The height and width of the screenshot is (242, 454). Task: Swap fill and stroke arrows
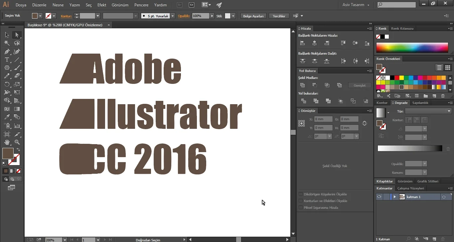18,150
